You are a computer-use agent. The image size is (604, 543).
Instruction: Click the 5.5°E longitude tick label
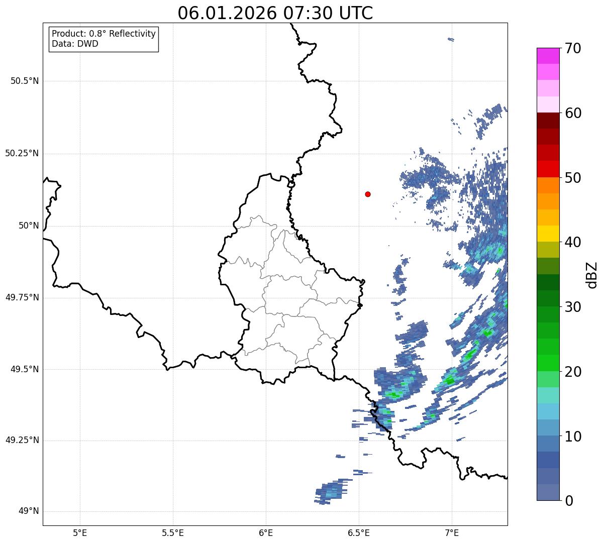[x=173, y=533]
